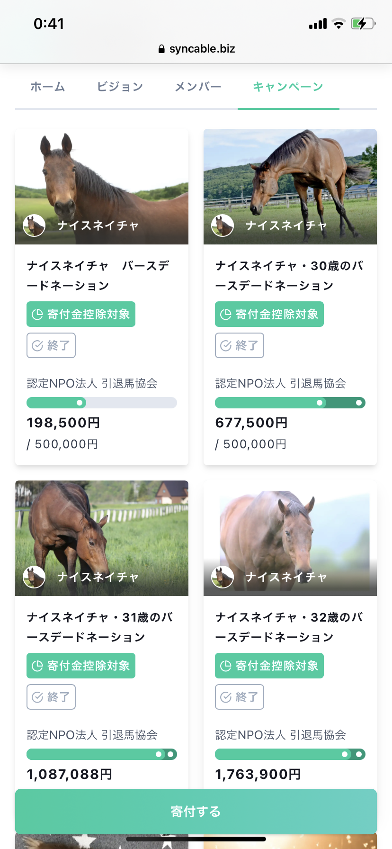This screenshot has height=849, width=392.
Task: Click the 198,500円 progress bar
Action: (x=102, y=403)
